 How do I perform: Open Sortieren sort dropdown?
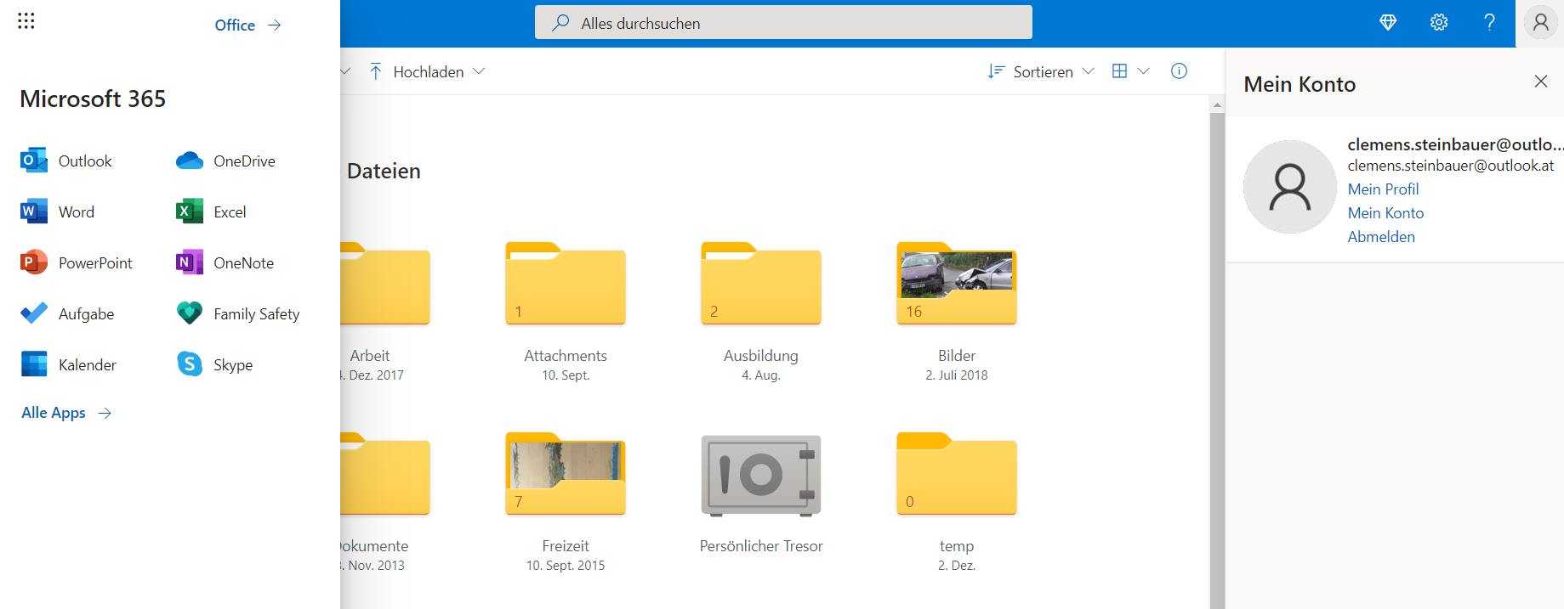[1041, 72]
